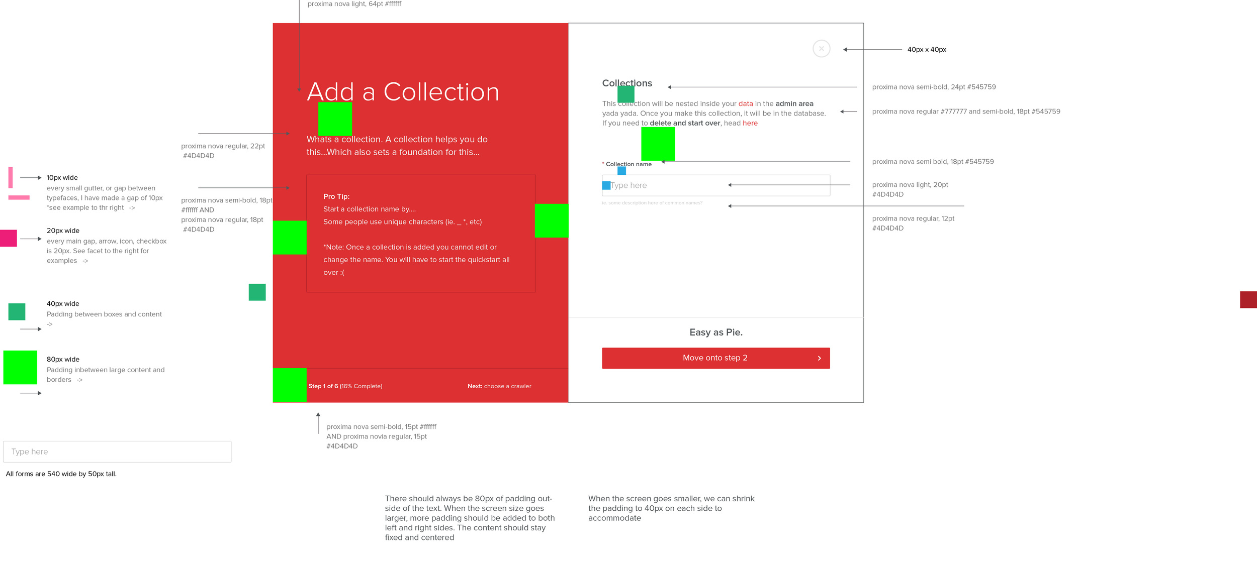Click "Start a collection name by...." line
This screenshot has height=565, width=1257.
(x=370, y=209)
